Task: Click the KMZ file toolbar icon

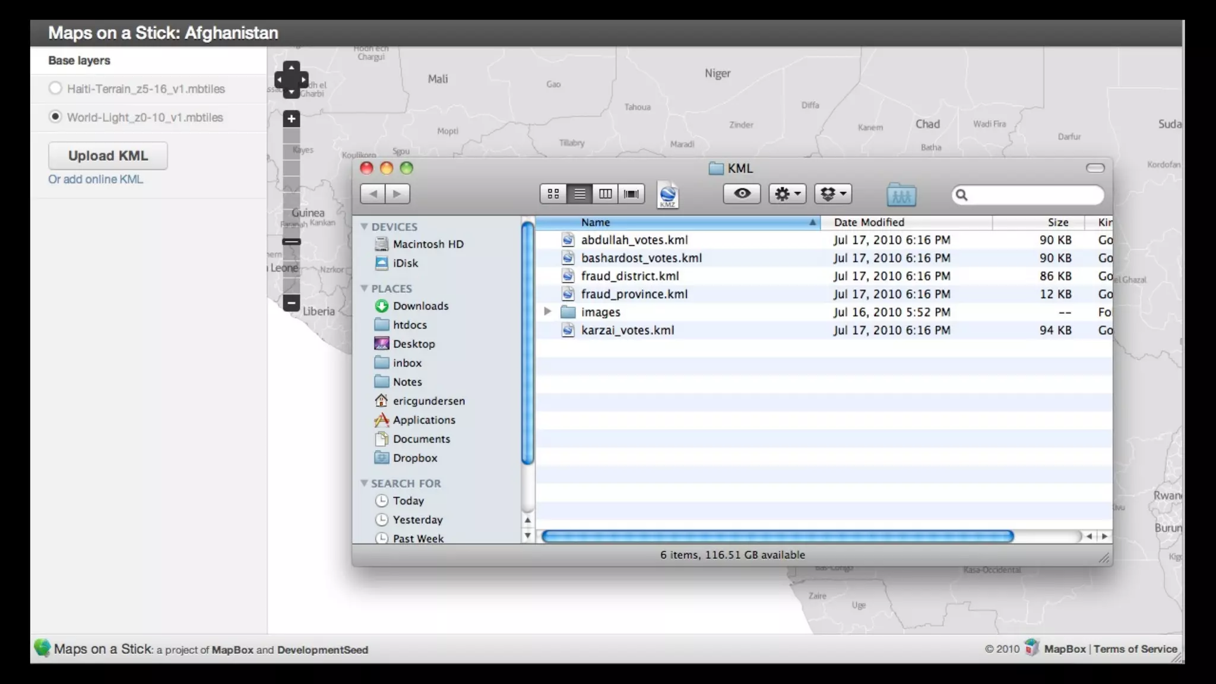Action: [x=667, y=195]
